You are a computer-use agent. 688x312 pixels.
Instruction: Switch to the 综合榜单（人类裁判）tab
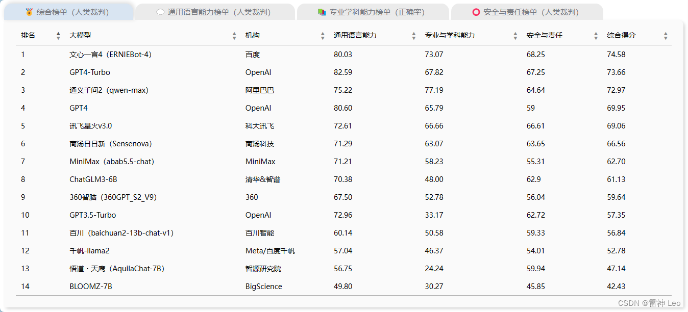tap(69, 12)
